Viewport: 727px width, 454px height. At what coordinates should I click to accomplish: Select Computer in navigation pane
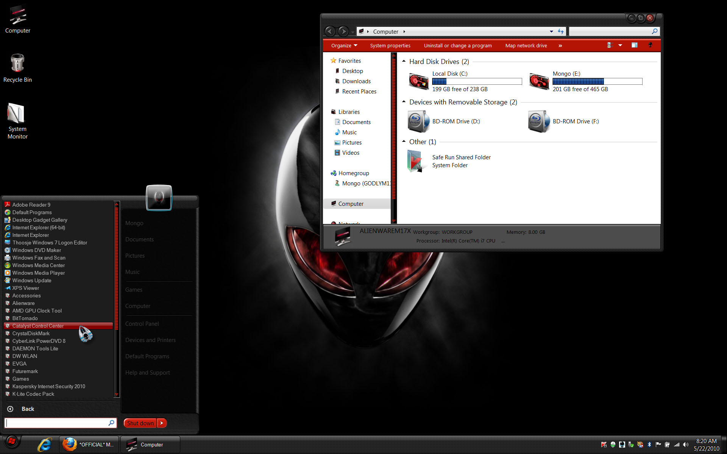[x=357, y=204]
